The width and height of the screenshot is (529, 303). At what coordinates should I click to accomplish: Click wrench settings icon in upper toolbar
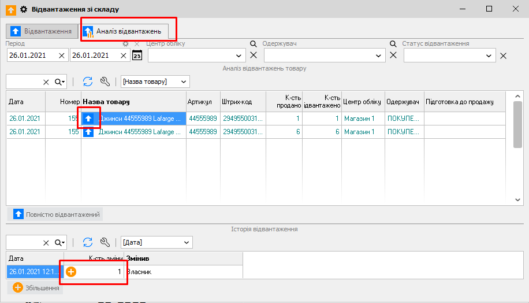(105, 82)
